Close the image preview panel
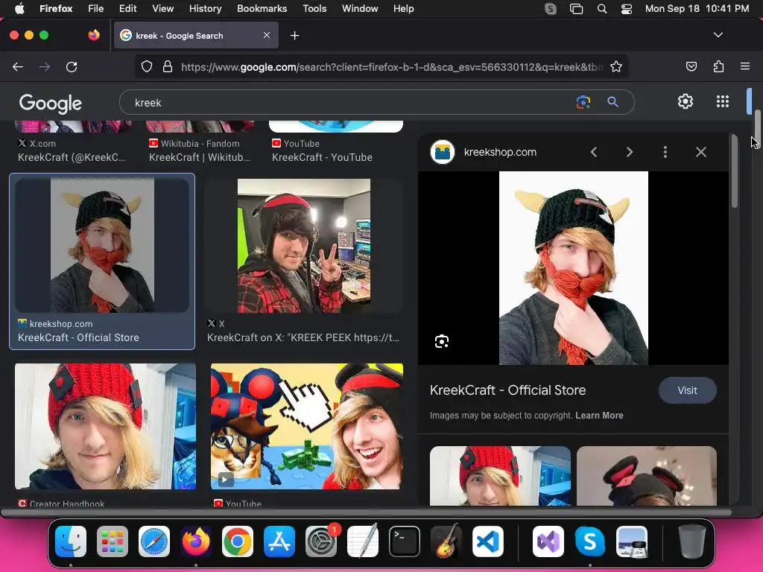Viewport: 763px width, 572px height. tap(700, 152)
